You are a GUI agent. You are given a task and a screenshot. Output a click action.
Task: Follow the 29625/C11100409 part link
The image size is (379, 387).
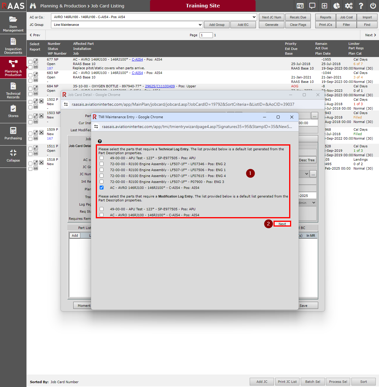coord(160,86)
